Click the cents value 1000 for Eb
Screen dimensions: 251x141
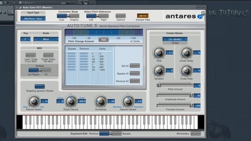[102, 70]
